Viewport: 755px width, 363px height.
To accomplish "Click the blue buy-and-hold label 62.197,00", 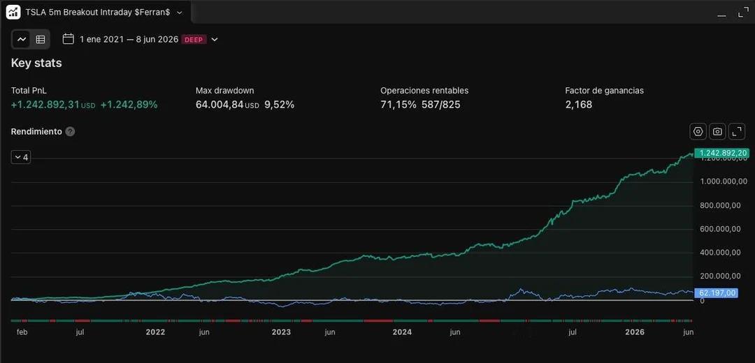I will click(717, 292).
